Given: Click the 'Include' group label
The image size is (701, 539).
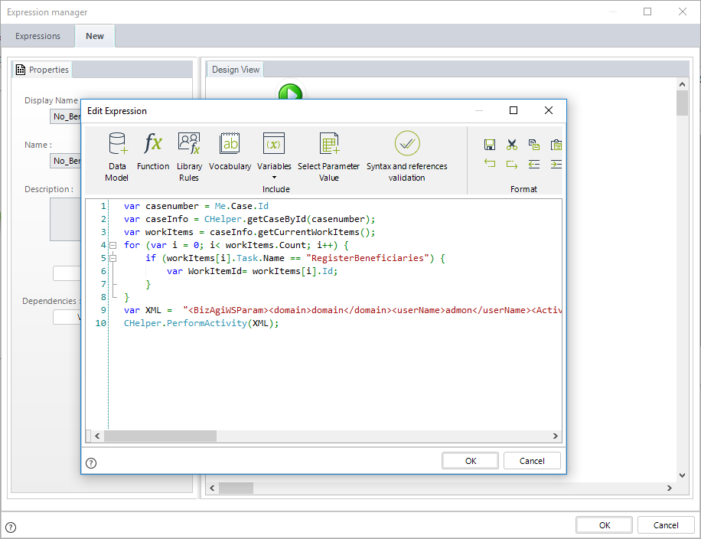Looking at the screenshot, I should click(x=276, y=189).
